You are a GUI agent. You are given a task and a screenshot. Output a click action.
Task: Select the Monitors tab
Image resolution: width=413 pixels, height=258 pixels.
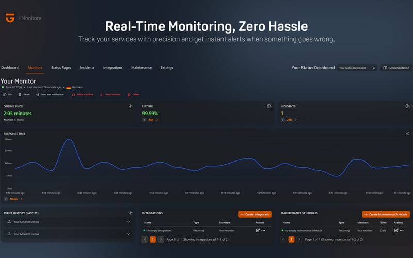point(35,68)
